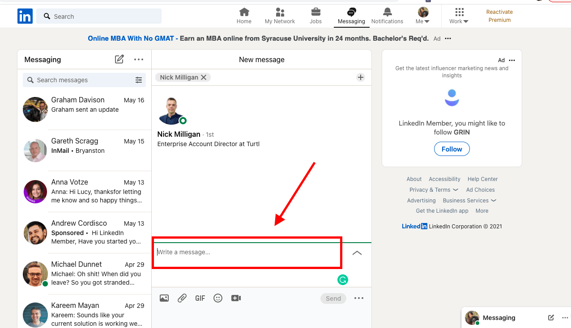The width and height of the screenshot is (571, 328).
Task: Click Nick Milligan's profile photo
Action: (171, 110)
